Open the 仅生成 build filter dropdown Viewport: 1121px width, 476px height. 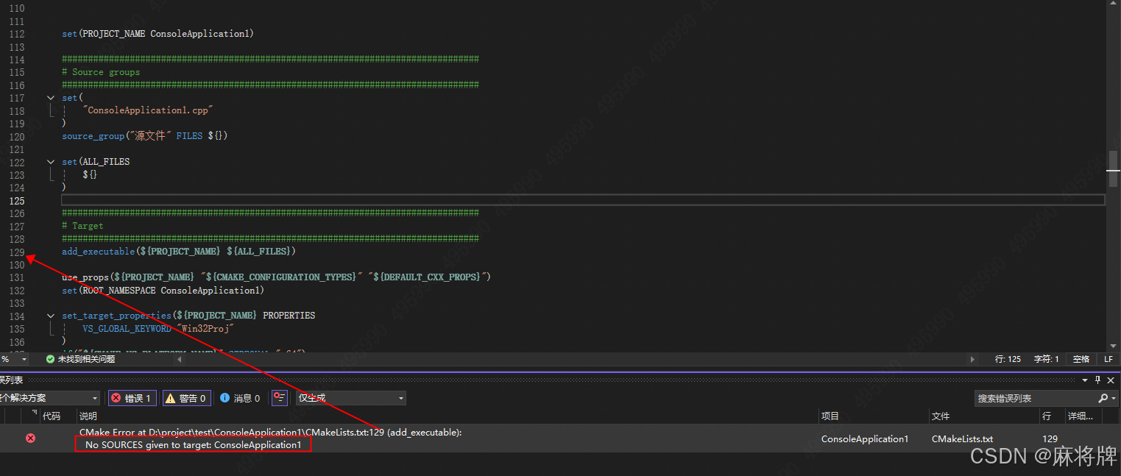351,398
